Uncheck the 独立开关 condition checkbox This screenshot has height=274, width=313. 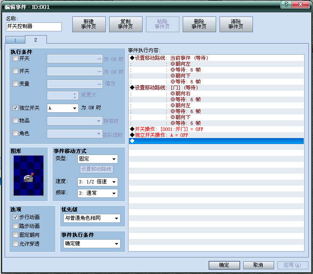[16, 108]
